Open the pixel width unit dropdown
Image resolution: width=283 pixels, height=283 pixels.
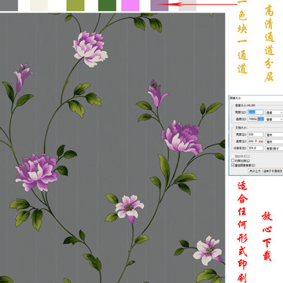pyautogui.click(x=274, y=112)
